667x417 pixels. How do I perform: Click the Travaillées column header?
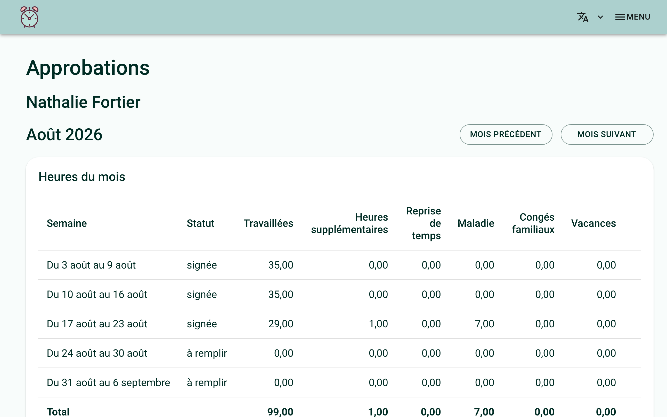268,223
